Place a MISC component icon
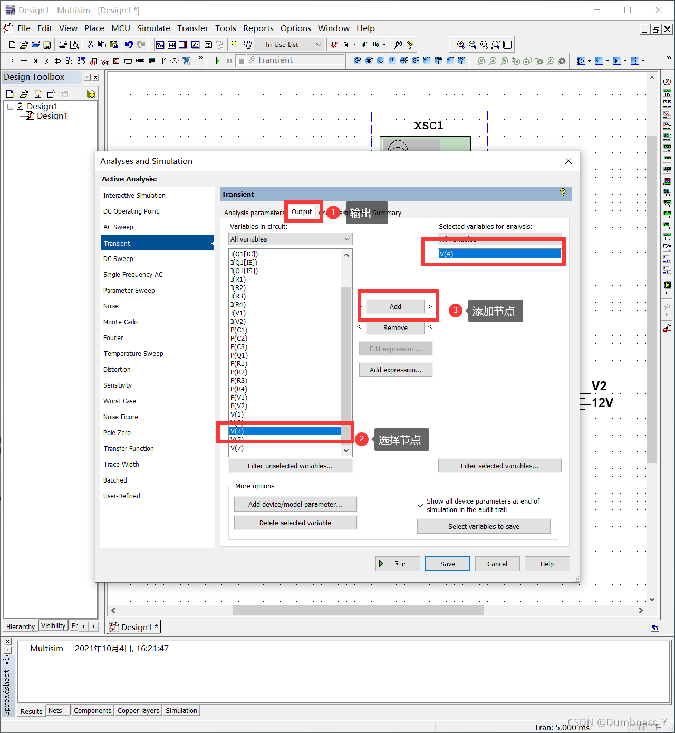Viewport: 675px width, 733px height. 140,61
